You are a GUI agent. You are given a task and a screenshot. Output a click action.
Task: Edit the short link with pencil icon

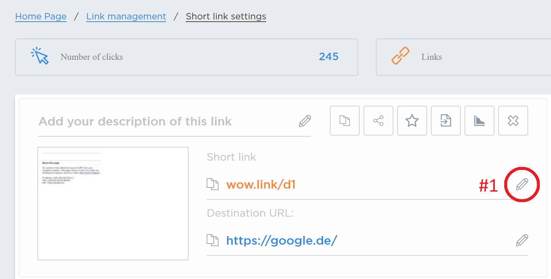point(522,184)
